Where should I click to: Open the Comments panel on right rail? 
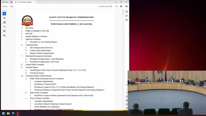point(126,12)
